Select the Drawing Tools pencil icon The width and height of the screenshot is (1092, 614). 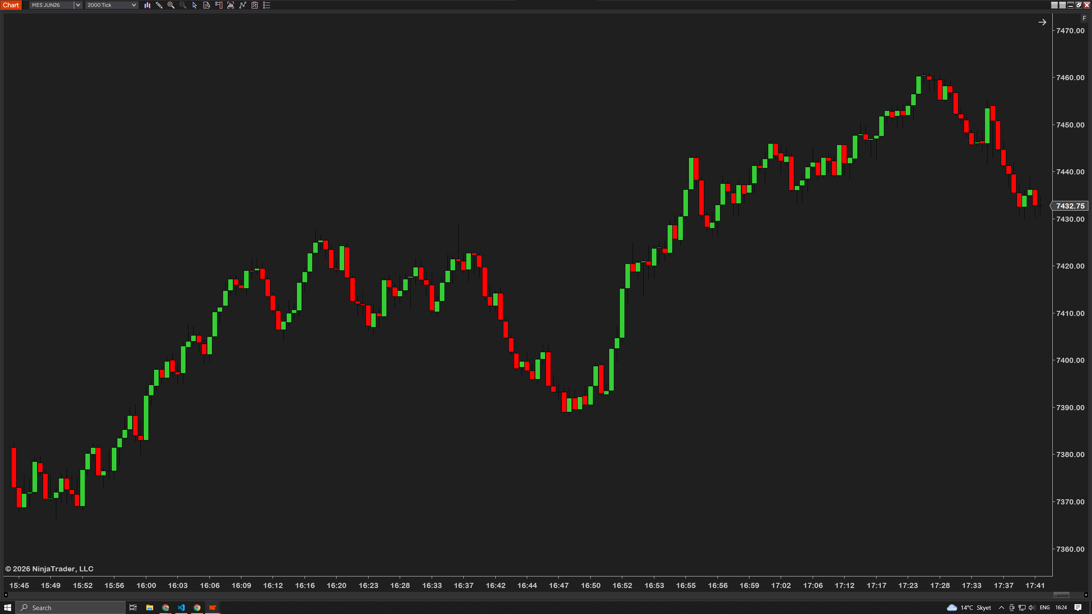159,5
